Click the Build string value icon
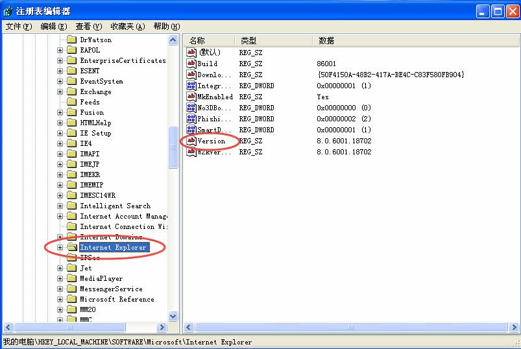The height and width of the screenshot is (349, 521). click(x=191, y=64)
